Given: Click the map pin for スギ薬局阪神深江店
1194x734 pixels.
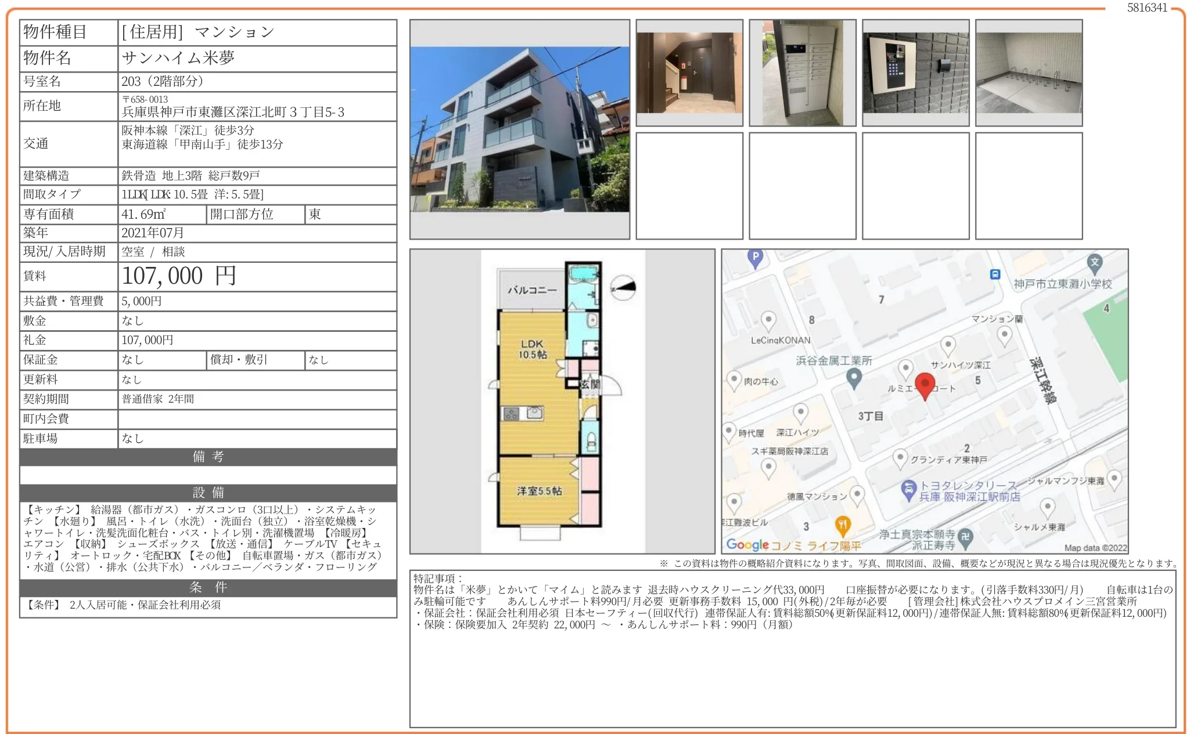Looking at the screenshot, I should [x=768, y=467].
